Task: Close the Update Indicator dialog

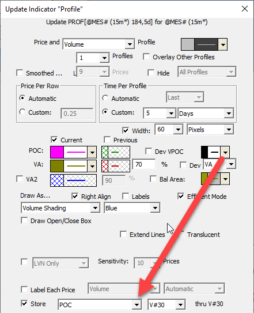Action: [x=245, y=9]
